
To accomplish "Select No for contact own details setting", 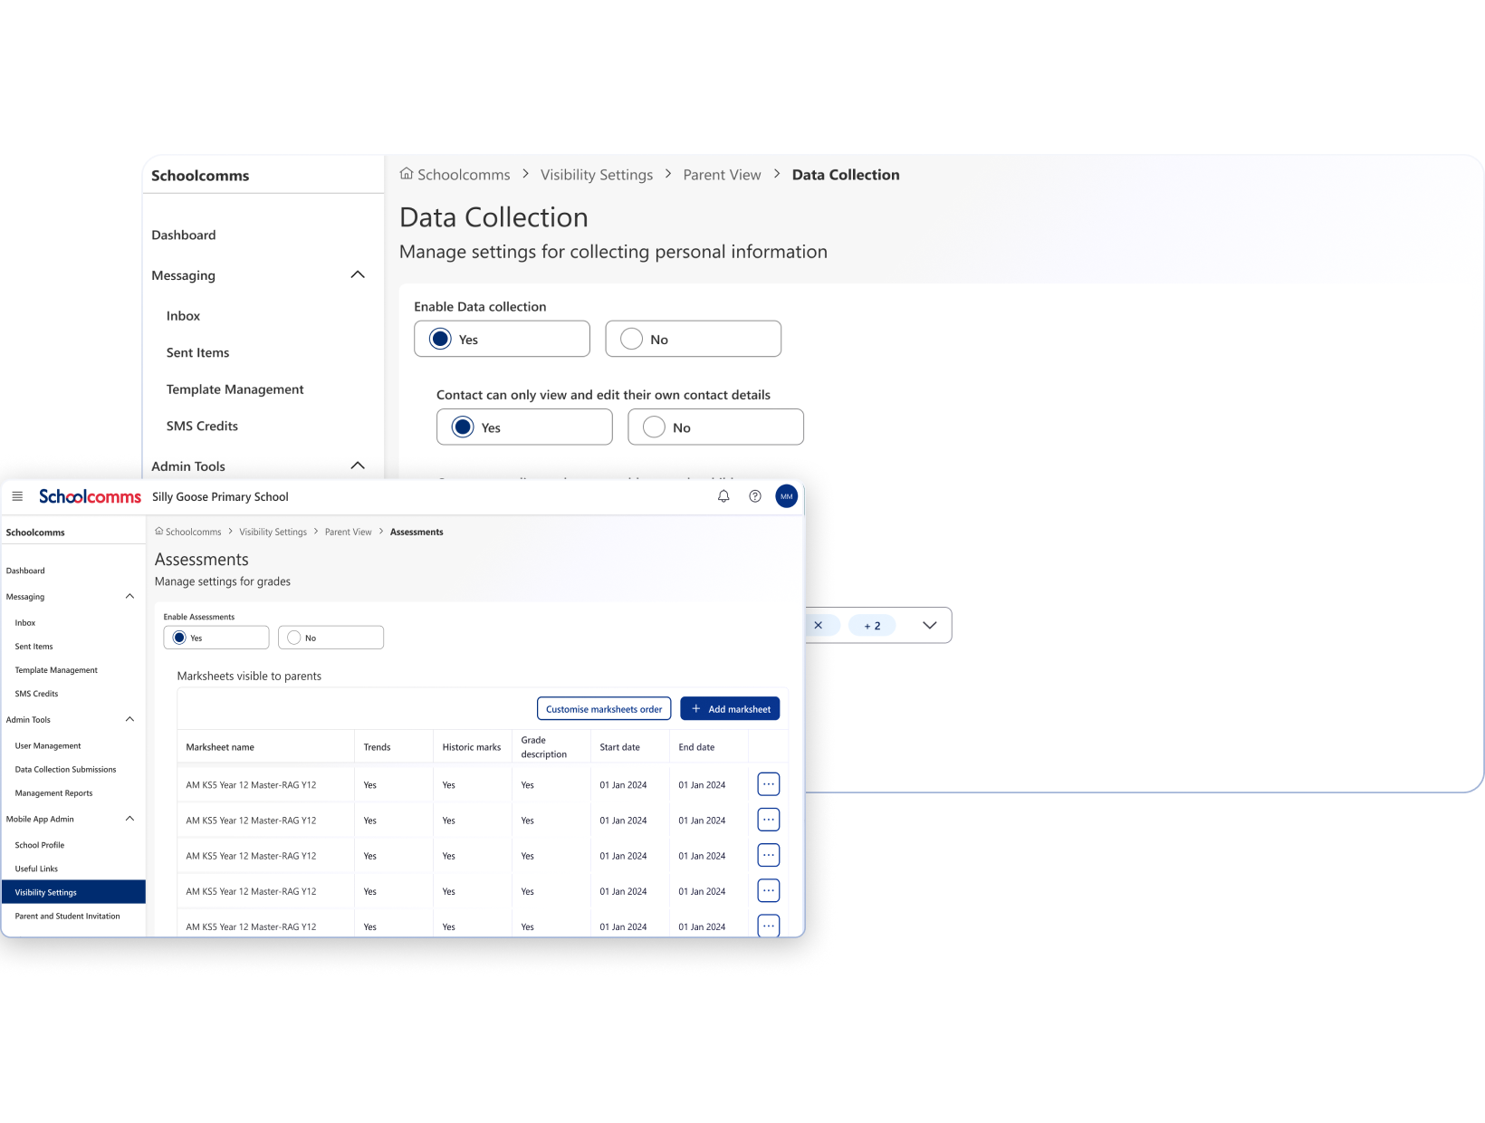I will (655, 427).
